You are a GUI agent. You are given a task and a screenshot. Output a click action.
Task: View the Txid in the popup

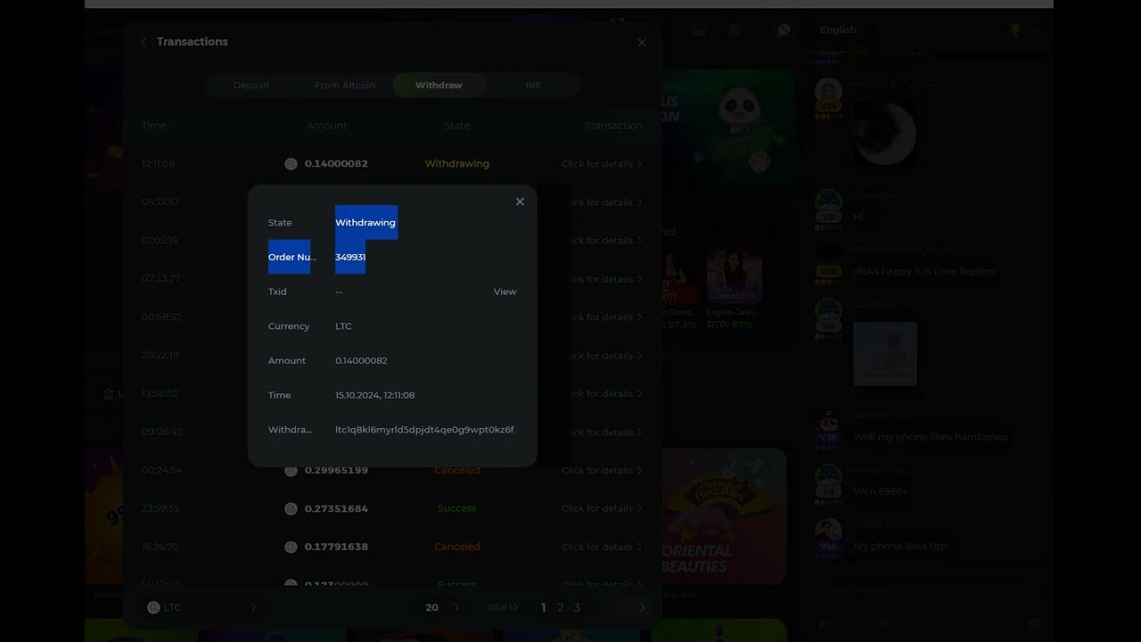point(505,292)
